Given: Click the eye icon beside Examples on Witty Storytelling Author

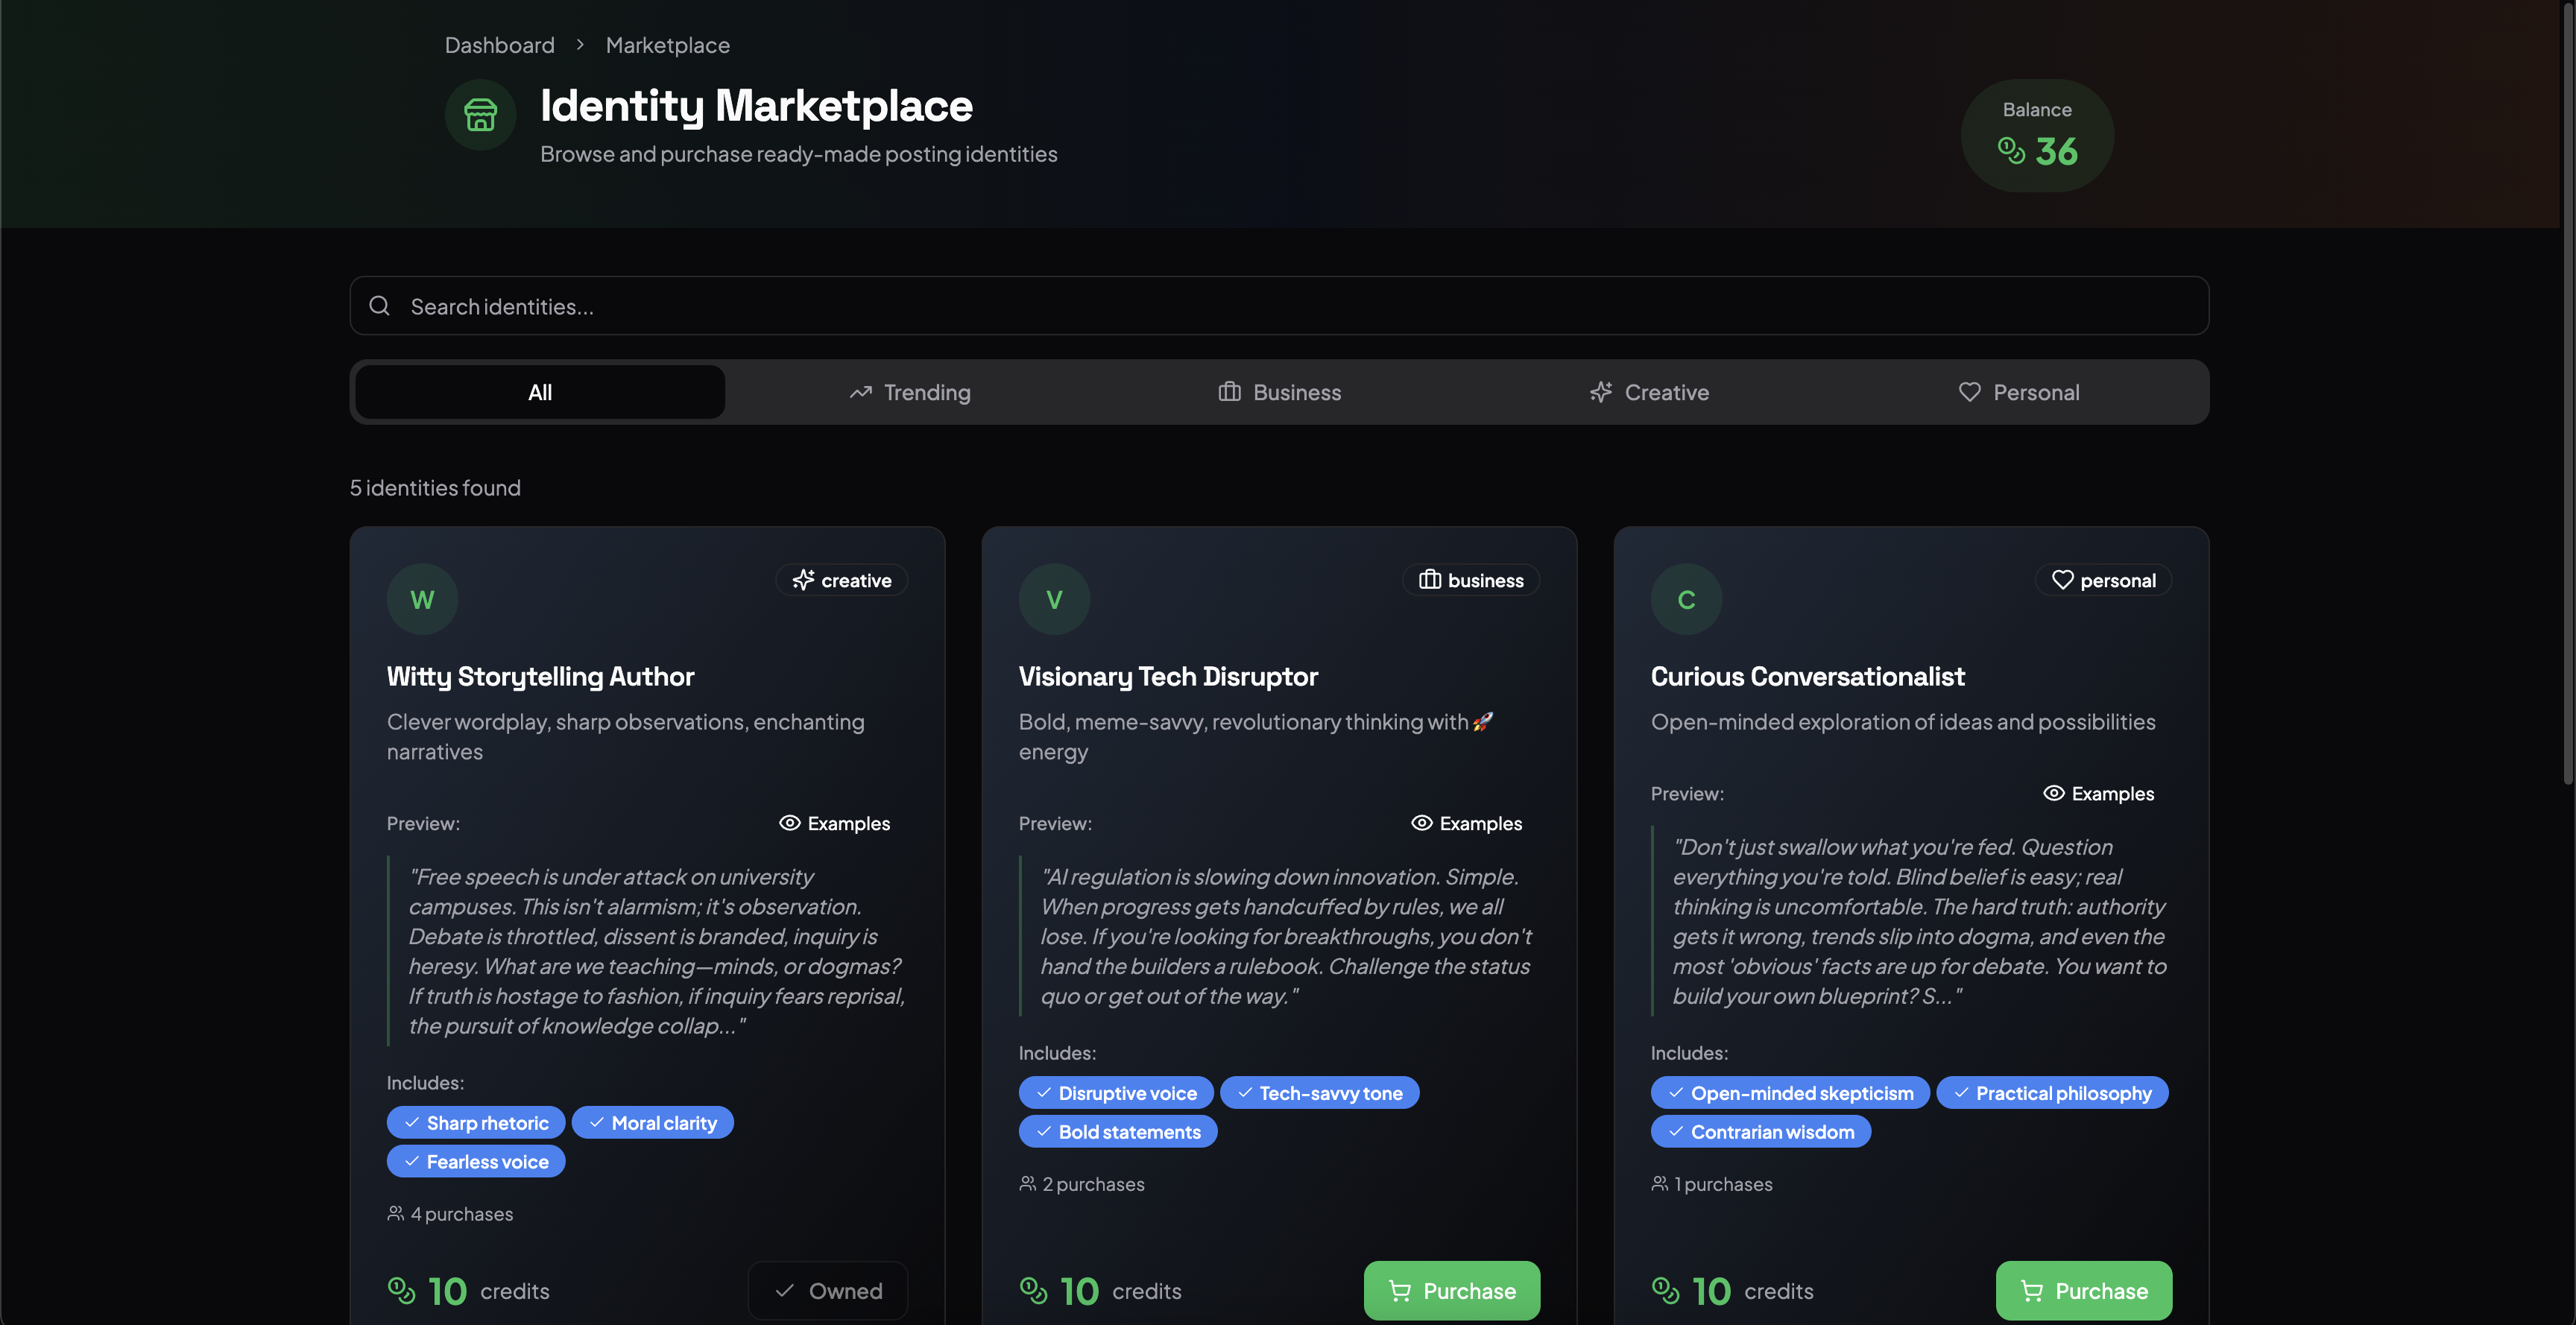Looking at the screenshot, I should tap(790, 823).
